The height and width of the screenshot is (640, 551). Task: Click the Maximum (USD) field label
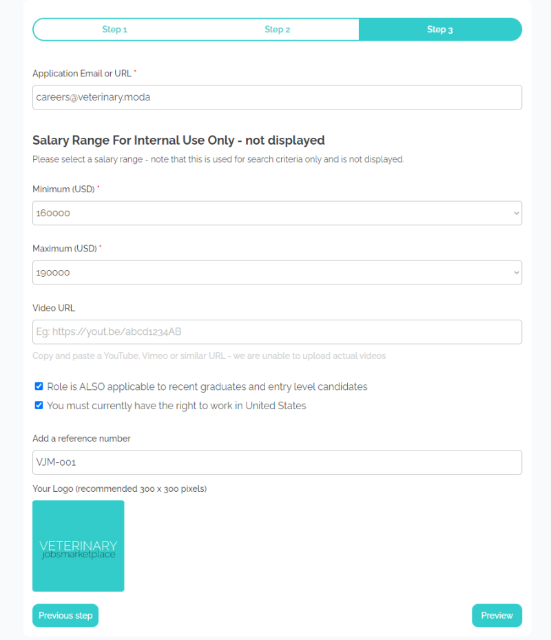click(65, 248)
